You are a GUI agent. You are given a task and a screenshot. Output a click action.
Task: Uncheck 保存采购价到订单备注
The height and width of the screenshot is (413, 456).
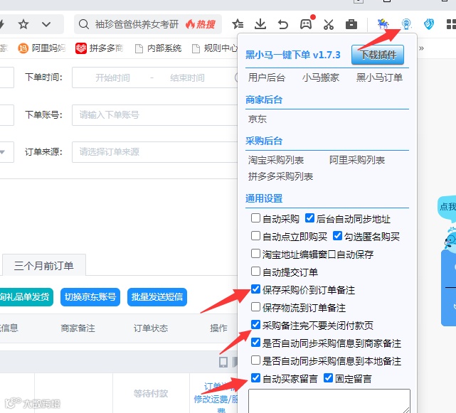point(255,289)
